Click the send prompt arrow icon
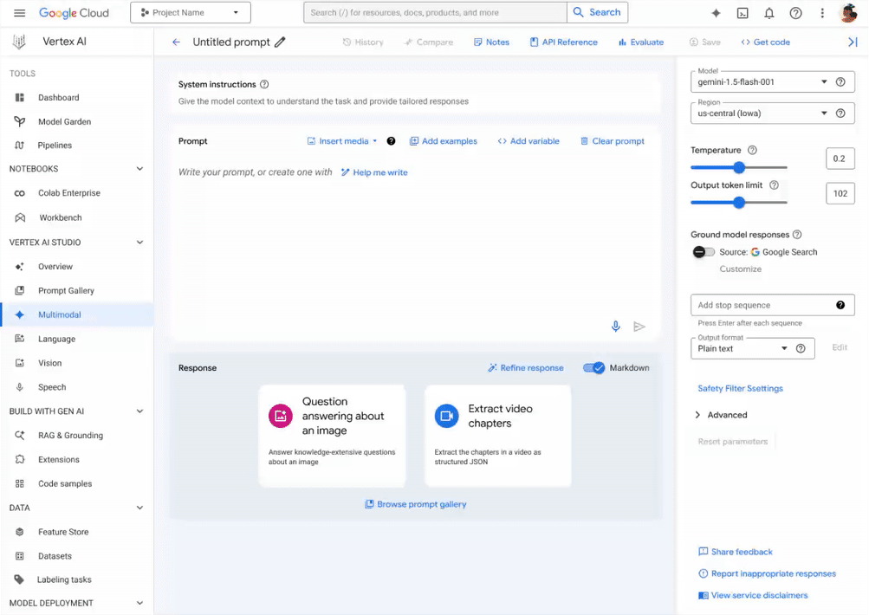 point(640,327)
